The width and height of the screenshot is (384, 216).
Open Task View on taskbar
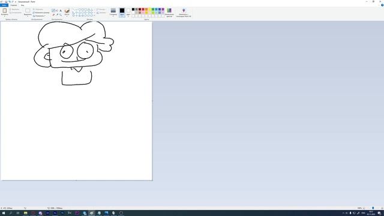18,213
